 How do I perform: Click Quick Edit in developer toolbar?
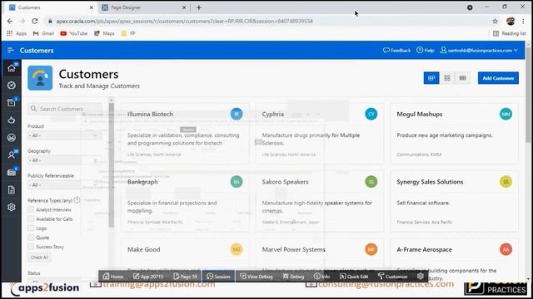tap(354, 277)
